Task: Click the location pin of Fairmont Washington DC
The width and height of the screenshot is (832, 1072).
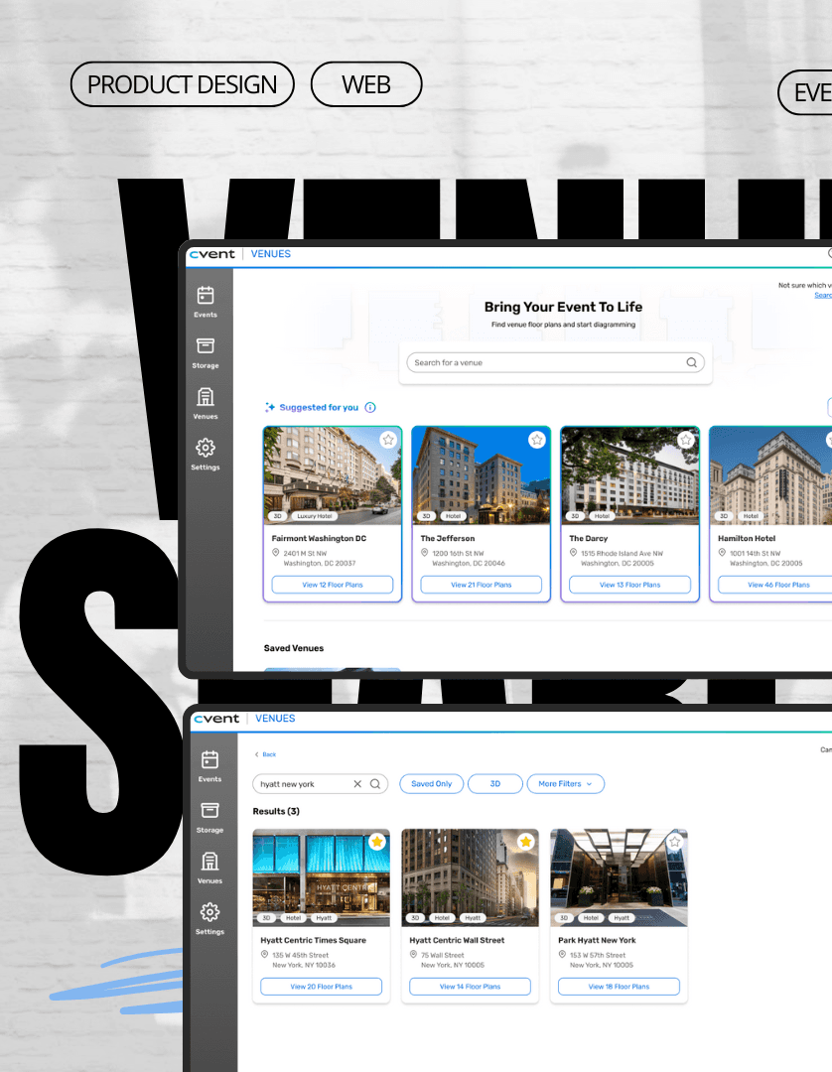Action: 275,553
